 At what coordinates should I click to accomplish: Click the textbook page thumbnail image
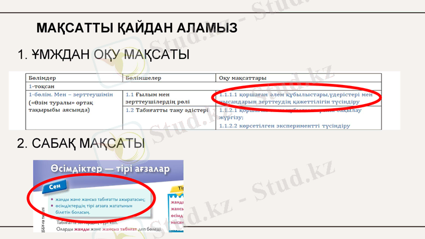click(x=108, y=196)
